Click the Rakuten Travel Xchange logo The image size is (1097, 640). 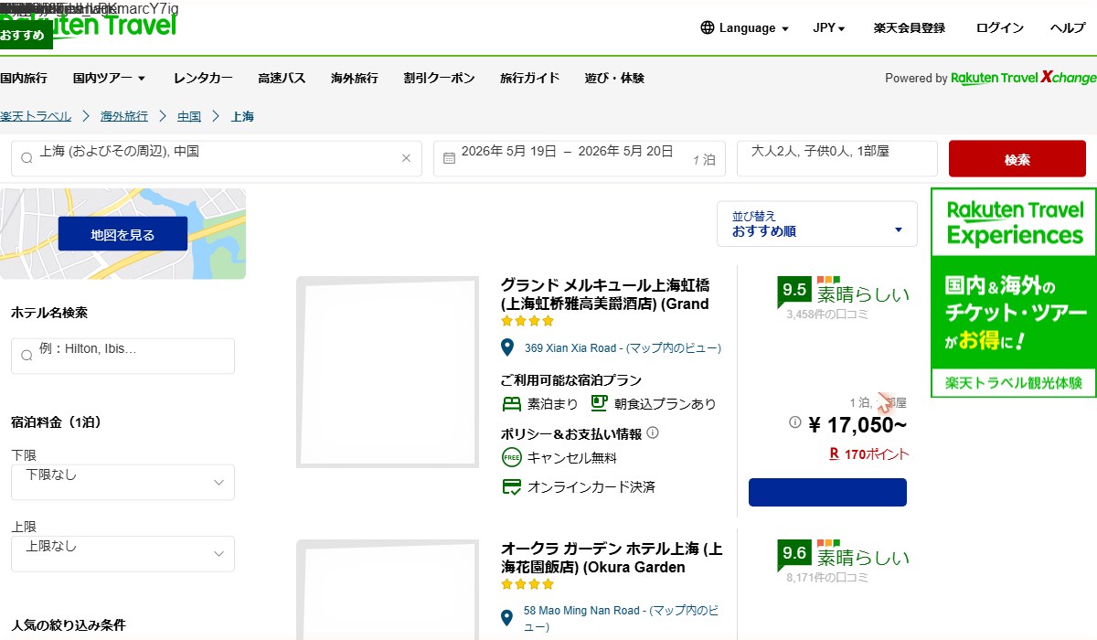tap(1023, 78)
